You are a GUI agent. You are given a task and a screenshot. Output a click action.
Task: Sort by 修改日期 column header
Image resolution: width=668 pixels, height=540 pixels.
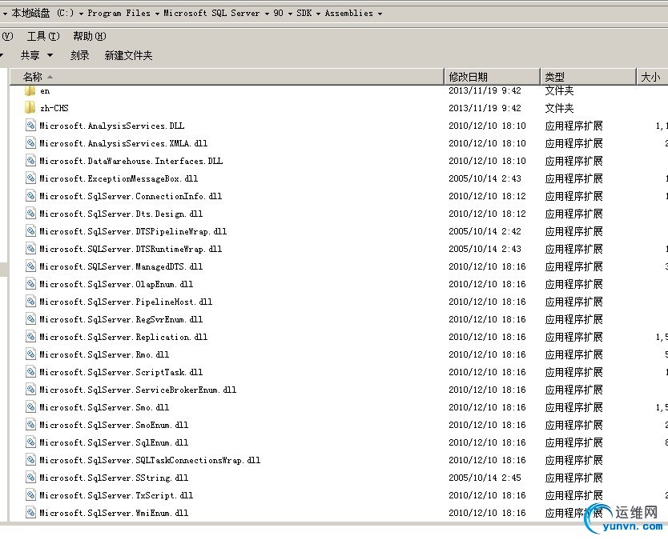coord(492,77)
